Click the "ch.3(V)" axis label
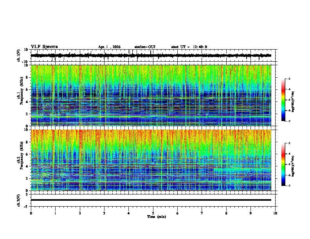 pyautogui.click(x=19, y=200)
